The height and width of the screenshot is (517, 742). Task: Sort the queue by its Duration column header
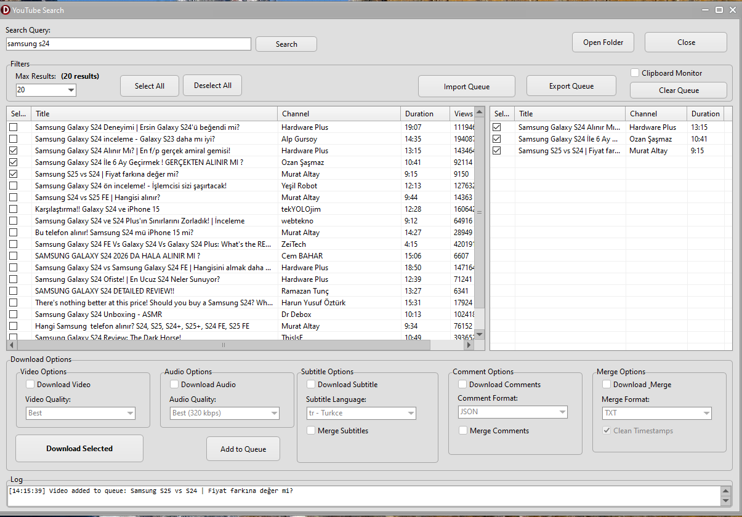[x=705, y=114]
